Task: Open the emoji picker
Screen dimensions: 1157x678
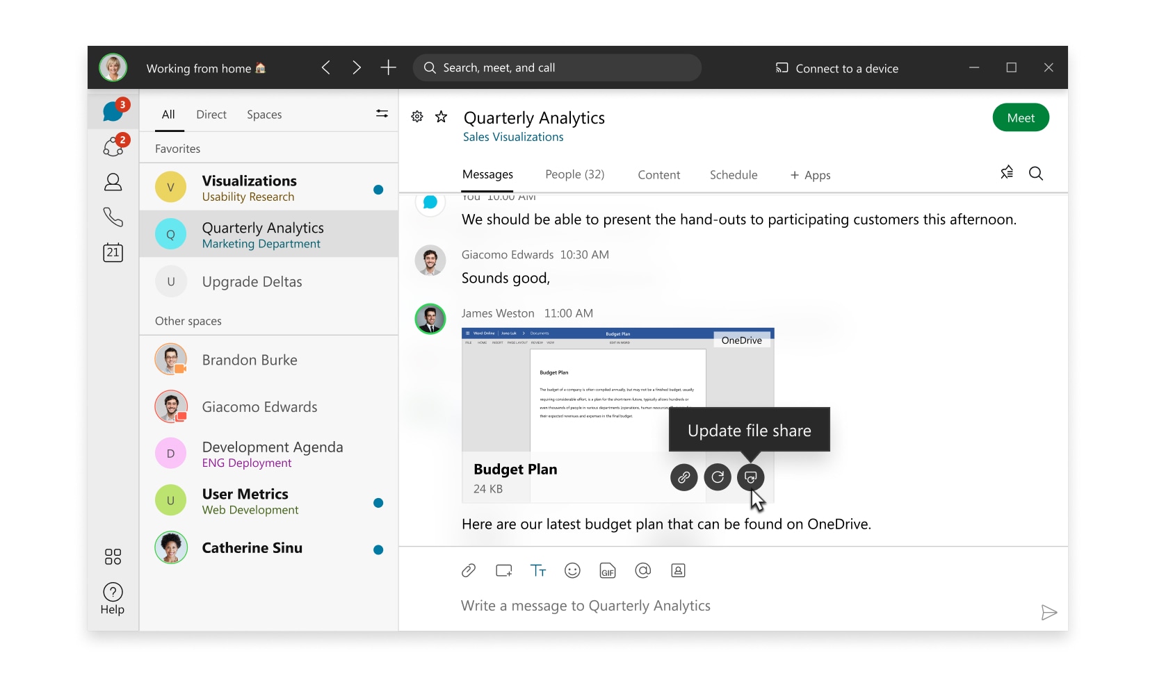Action: (x=573, y=570)
